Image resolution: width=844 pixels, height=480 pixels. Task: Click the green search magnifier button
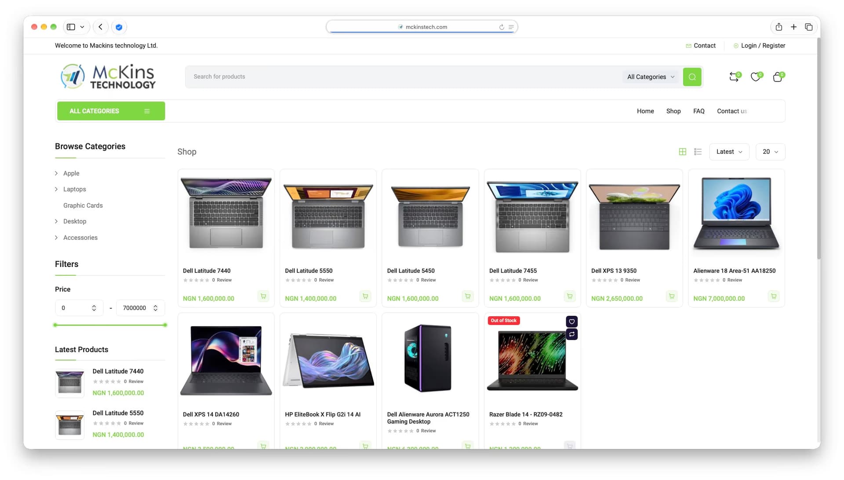click(692, 77)
